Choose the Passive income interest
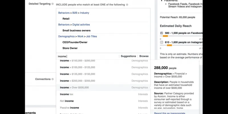Screen dimensions: 228x114 [x=103, y=108]
